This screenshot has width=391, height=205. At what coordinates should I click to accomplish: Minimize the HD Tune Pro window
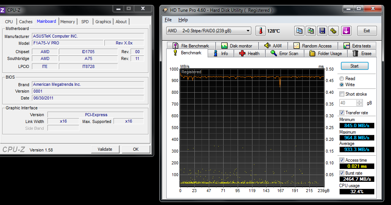348,9
